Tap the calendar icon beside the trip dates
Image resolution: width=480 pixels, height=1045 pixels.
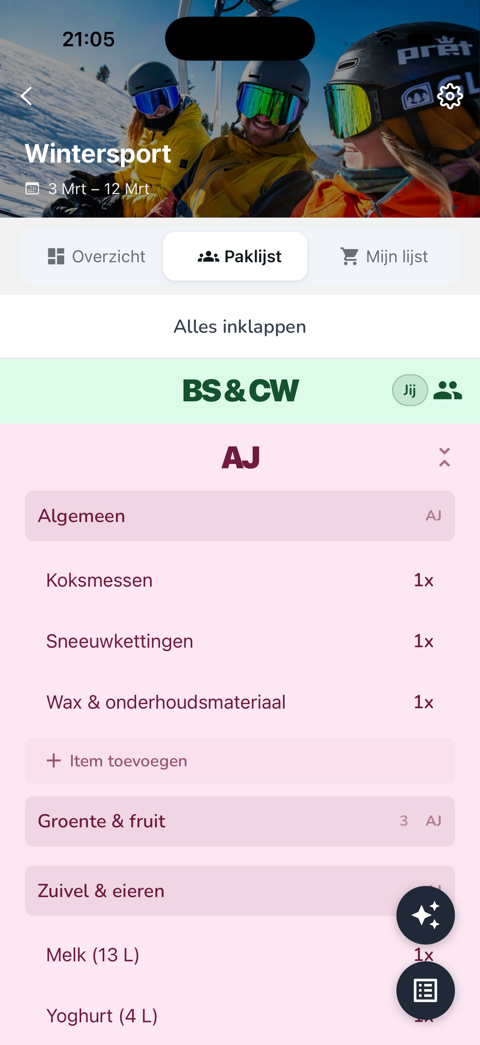(33, 188)
